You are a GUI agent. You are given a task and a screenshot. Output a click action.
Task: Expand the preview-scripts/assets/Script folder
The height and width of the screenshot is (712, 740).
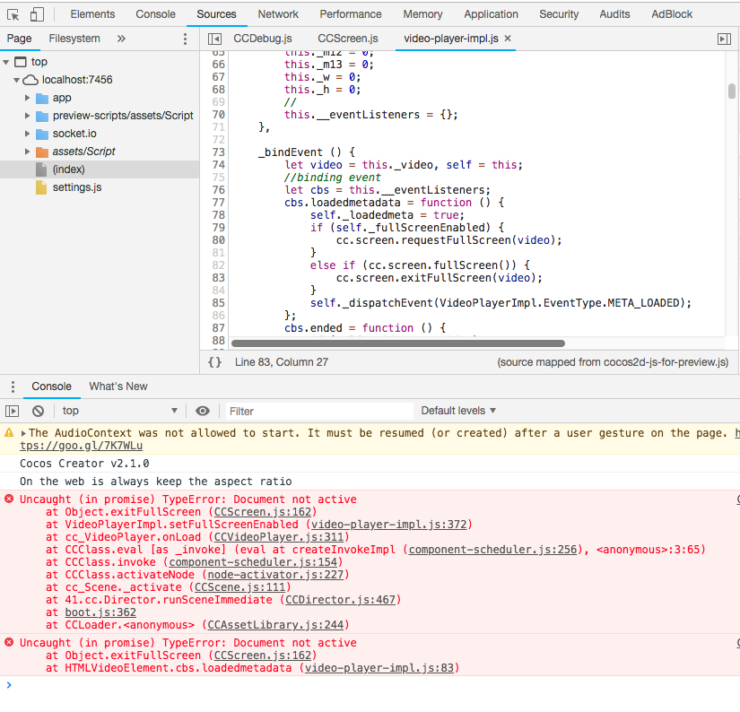tap(28, 116)
